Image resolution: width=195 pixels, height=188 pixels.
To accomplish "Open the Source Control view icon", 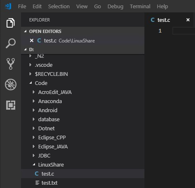I will pyautogui.click(x=11, y=64).
